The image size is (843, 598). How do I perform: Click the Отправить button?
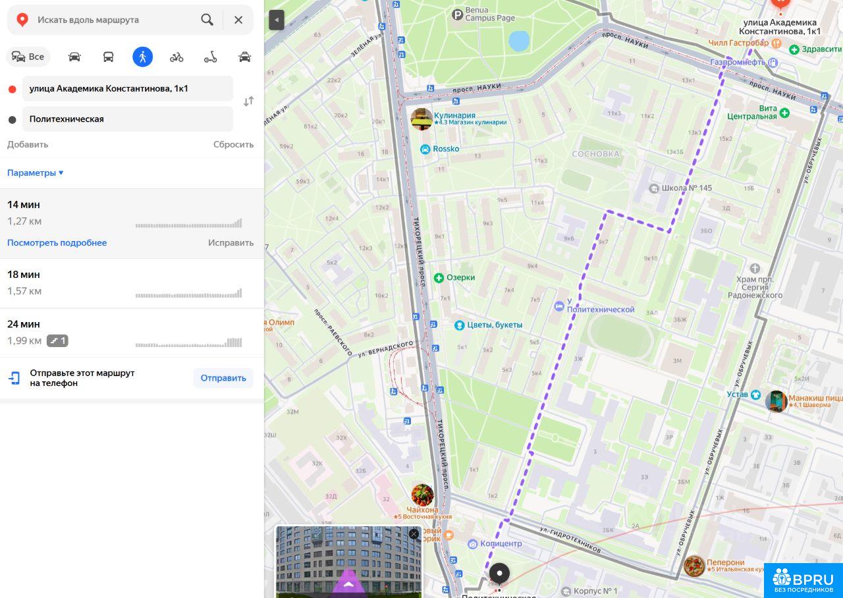coord(223,378)
